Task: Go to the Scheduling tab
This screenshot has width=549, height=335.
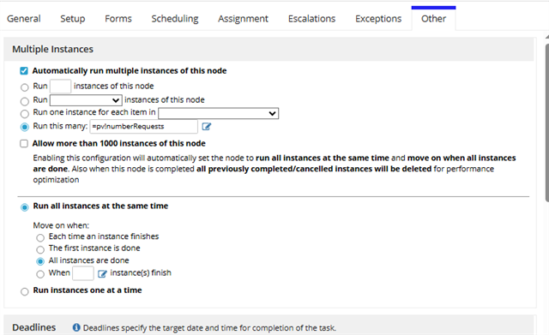Action: [x=175, y=19]
